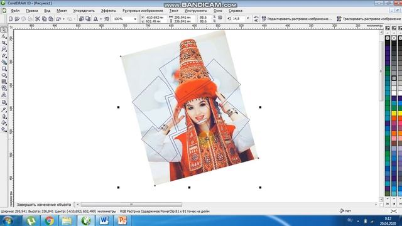The image size is (402, 226).
Task: Open the undo history dropdown arrow
Action: 63,19
